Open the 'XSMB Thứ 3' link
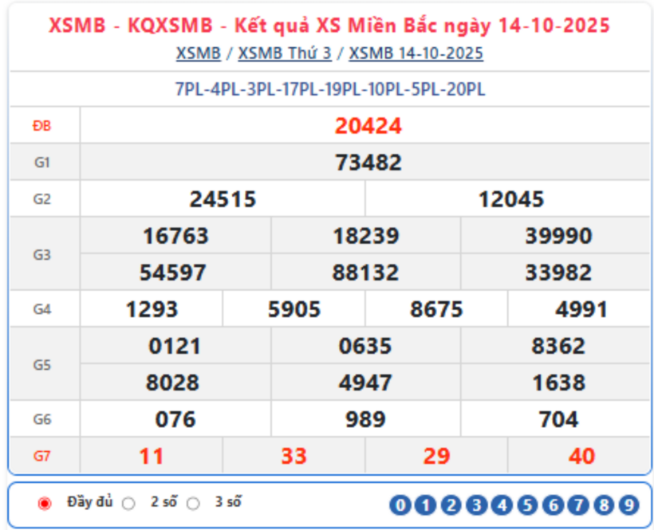Screen dimensions: 654x530 point(287,53)
